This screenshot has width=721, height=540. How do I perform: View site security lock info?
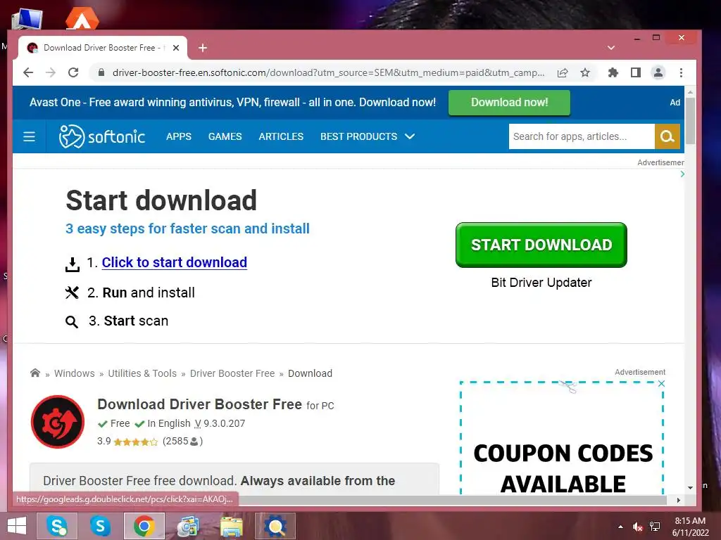[101, 72]
